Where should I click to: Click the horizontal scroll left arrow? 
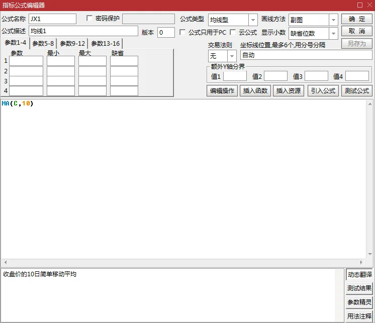6,262
